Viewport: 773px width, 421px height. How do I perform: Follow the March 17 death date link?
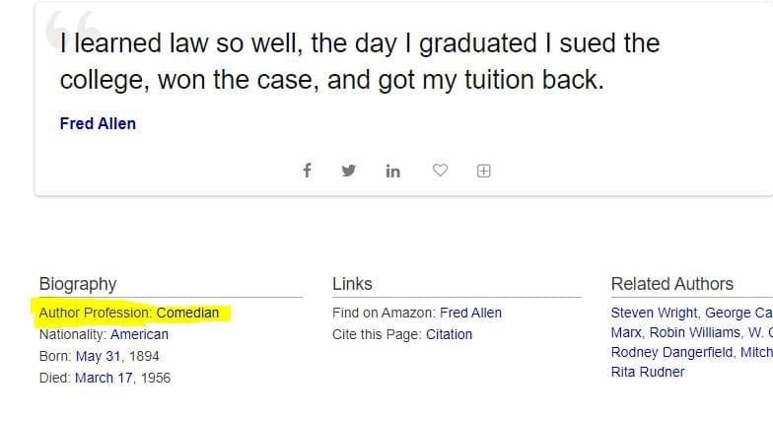(x=104, y=378)
